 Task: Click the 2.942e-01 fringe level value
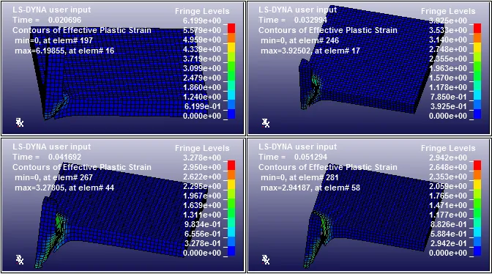pos(448,243)
